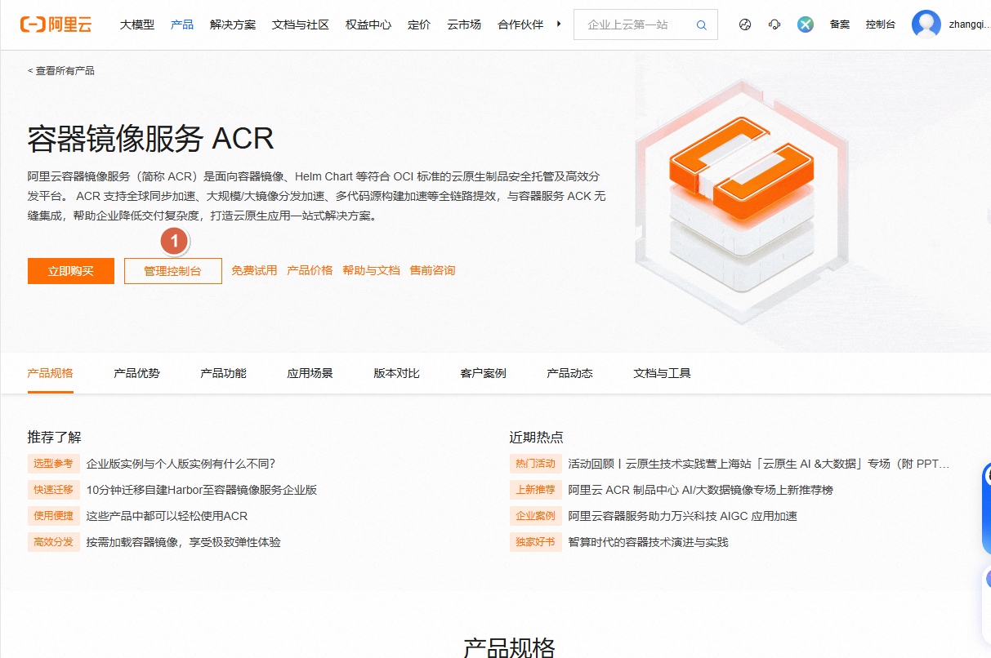Open 按需加载容器镜像 article
Screen dimensions: 991x658
184,542
